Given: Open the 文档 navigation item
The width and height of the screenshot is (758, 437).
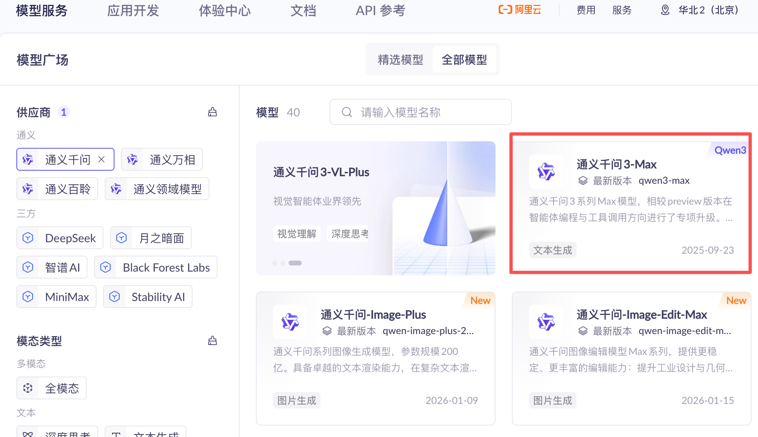Looking at the screenshot, I should [x=303, y=11].
